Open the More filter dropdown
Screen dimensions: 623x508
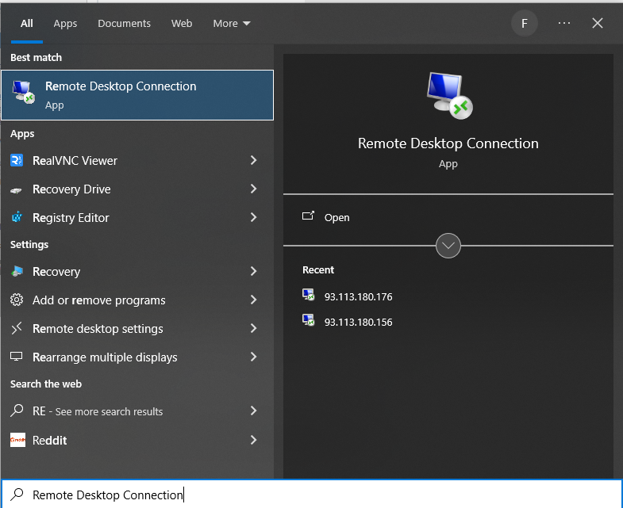tap(231, 24)
